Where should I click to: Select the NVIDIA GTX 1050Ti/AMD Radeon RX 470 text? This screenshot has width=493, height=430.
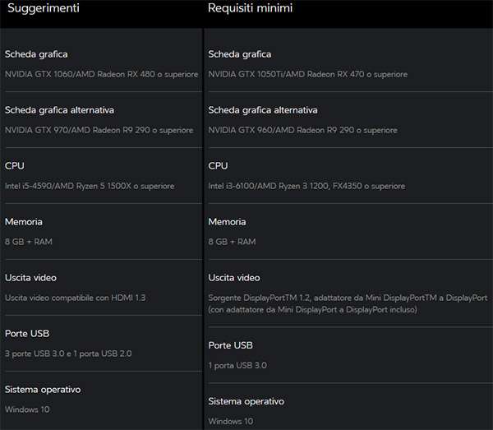coord(307,74)
